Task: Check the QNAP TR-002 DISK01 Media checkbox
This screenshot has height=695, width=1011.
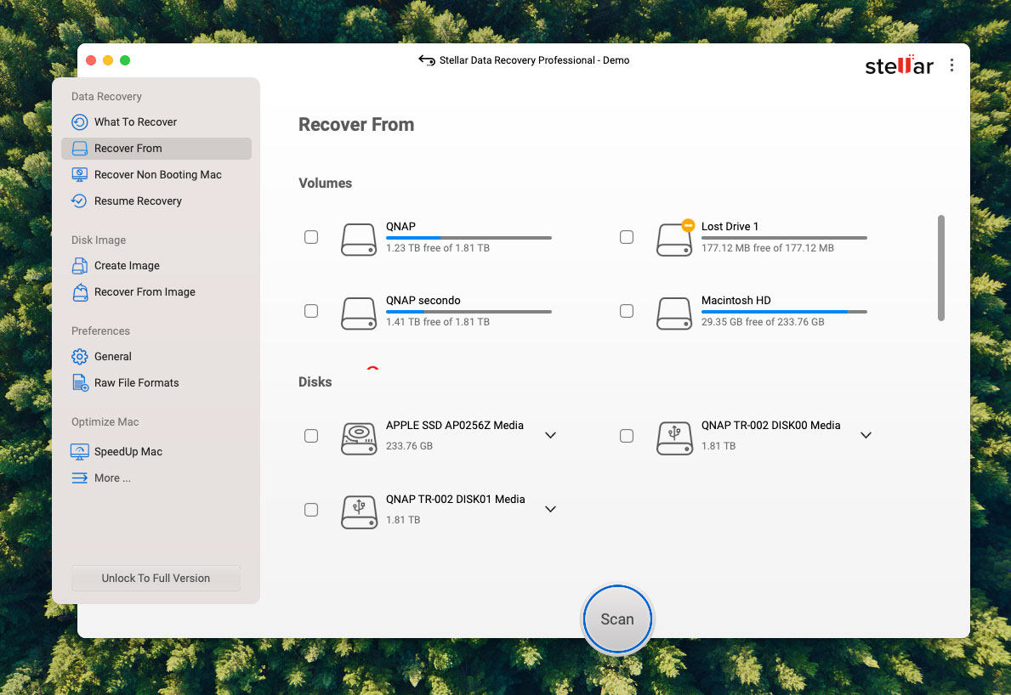Action: [310, 510]
